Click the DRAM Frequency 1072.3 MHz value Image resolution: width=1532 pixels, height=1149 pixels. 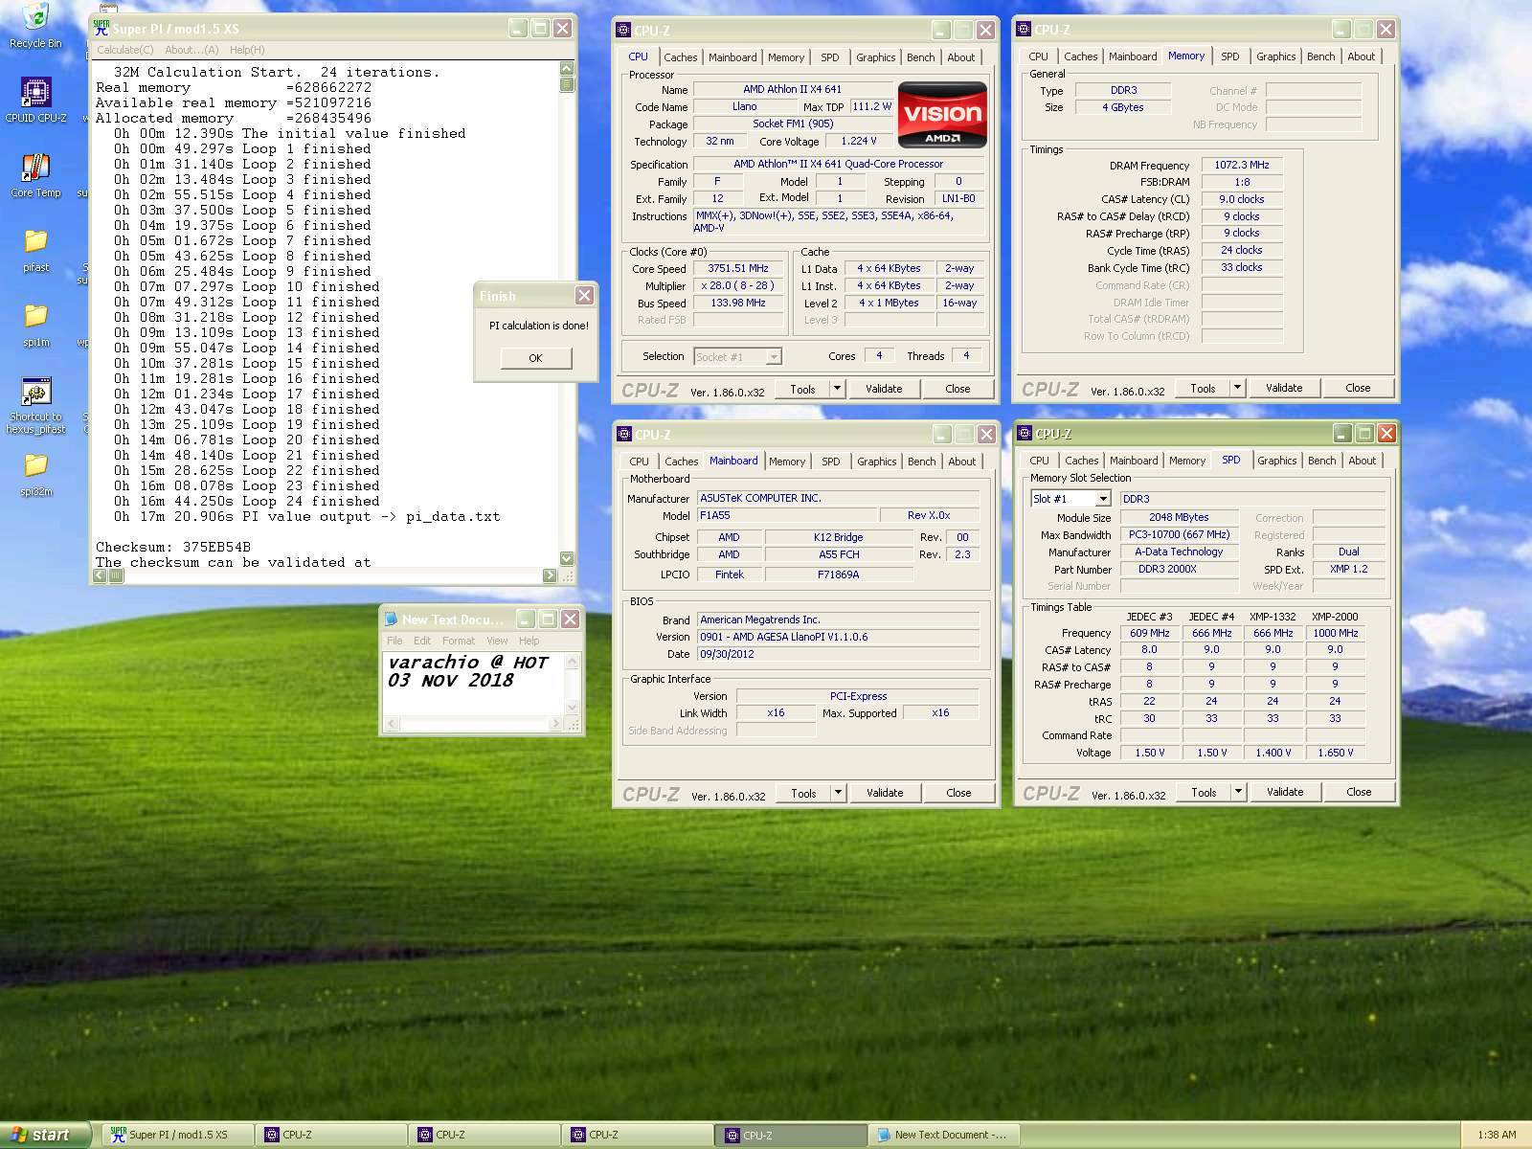click(1242, 165)
